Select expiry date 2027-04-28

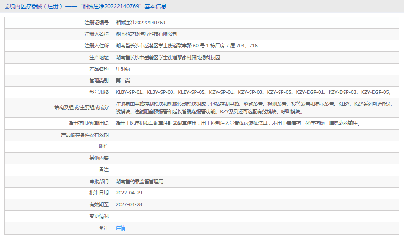[129, 204]
